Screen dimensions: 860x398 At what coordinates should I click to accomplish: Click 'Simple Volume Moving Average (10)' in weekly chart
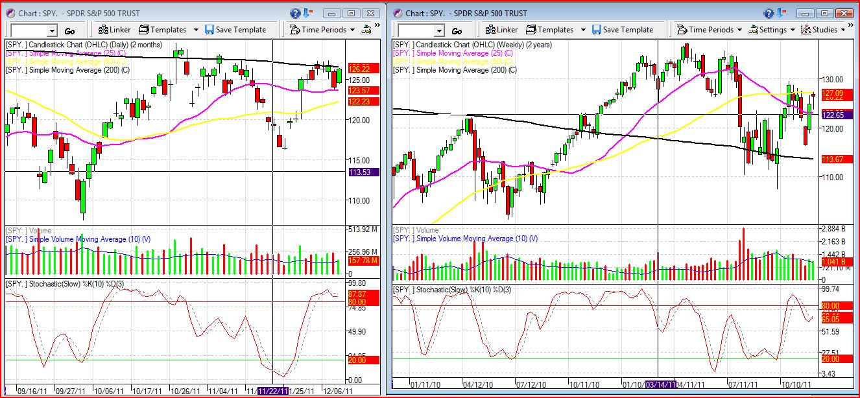click(x=466, y=239)
